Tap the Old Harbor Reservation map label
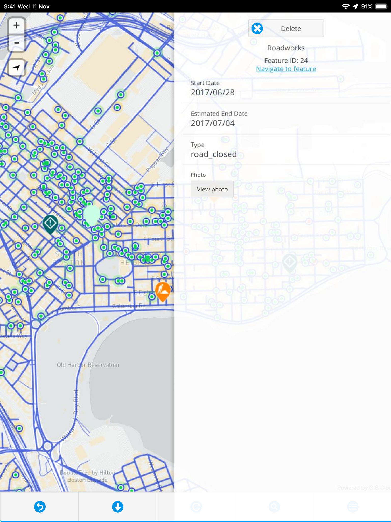Image resolution: width=391 pixels, height=522 pixels. click(88, 365)
